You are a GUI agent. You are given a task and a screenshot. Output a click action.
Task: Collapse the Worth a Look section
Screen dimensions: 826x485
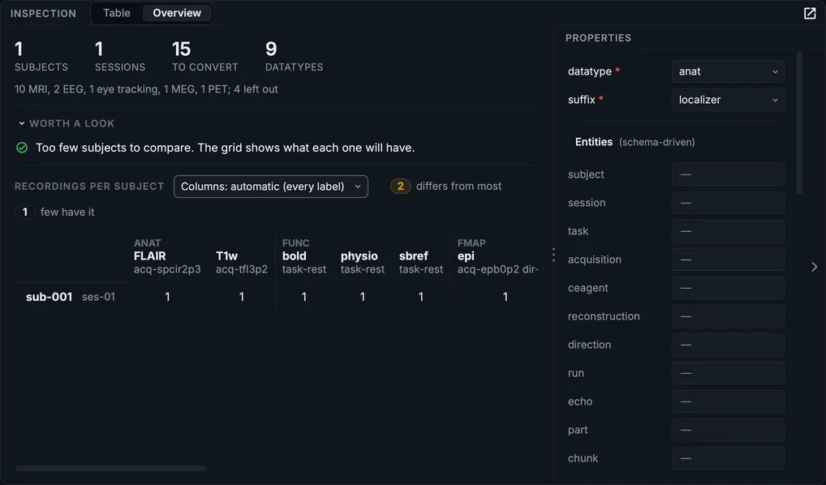67,123
